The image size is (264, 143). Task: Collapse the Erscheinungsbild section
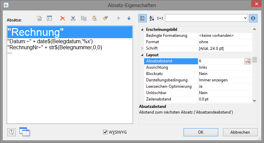pyautogui.click(x=142, y=29)
